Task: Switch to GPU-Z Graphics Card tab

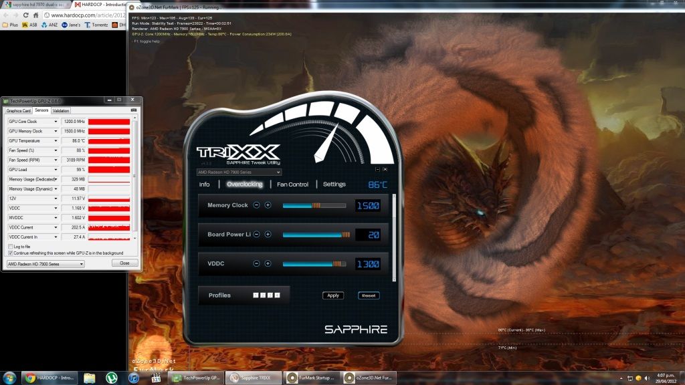Action: 18,111
